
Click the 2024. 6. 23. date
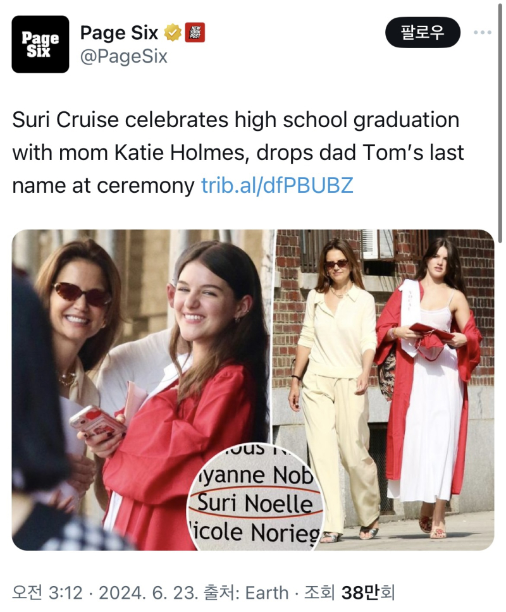(147, 593)
